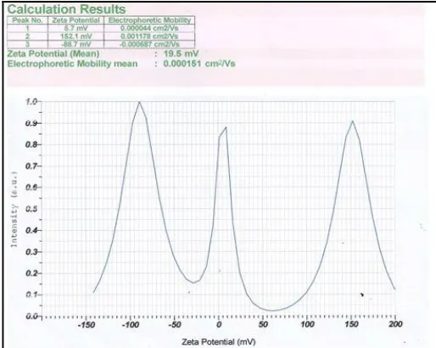Select peak number "1" in the table
Viewport: 436px width, 348px height.
(27, 28)
